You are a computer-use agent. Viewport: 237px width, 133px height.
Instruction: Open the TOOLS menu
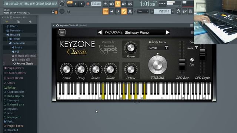coord(48,4)
